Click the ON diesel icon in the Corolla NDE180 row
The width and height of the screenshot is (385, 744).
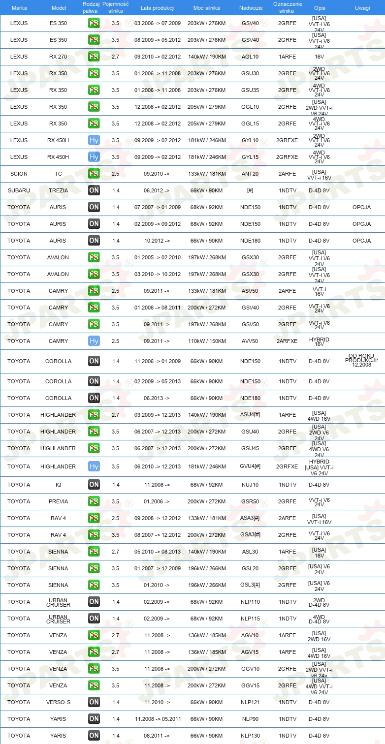(x=94, y=398)
